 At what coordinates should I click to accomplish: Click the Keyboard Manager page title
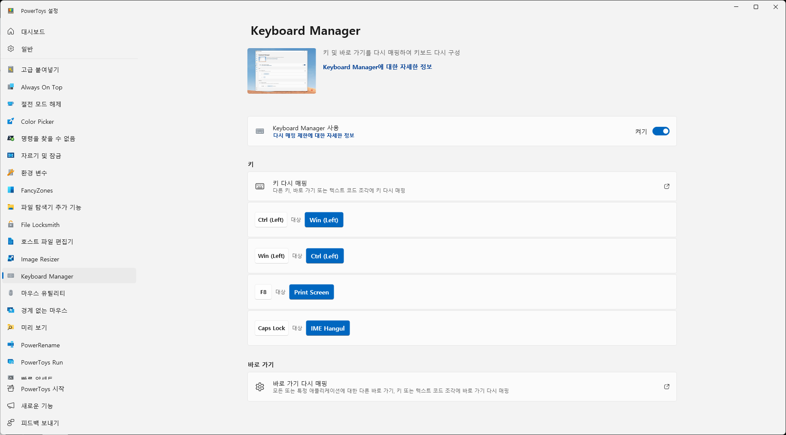[x=305, y=31]
